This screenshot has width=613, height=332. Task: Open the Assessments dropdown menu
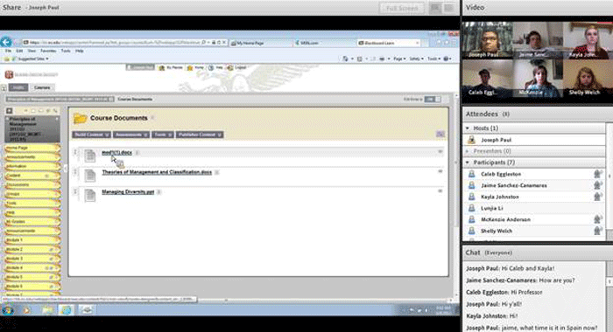pyautogui.click(x=131, y=135)
